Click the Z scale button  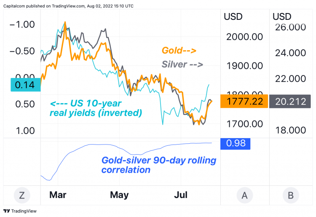[22, 195]
